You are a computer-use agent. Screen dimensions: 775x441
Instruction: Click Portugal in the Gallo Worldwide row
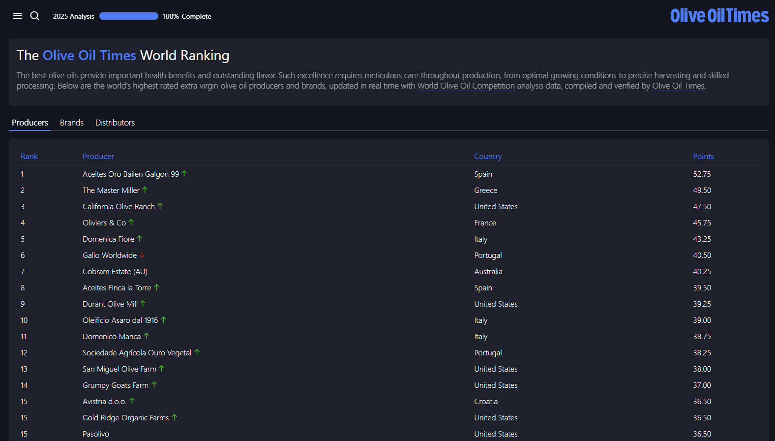coord(488,255)
